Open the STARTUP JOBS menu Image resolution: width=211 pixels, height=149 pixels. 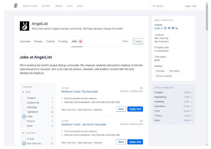click(30, 6)
